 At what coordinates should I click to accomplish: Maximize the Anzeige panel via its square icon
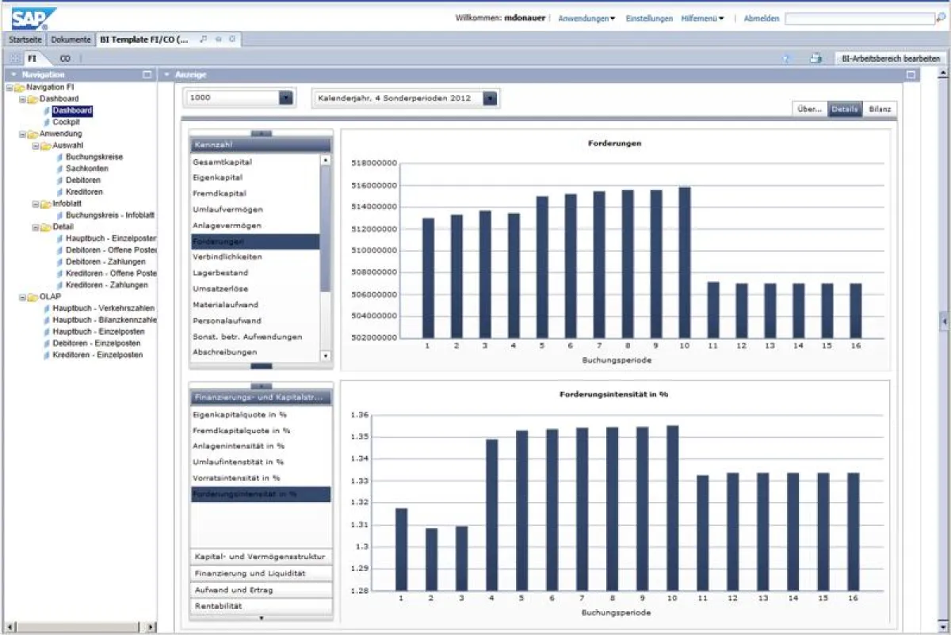[911, 74]
